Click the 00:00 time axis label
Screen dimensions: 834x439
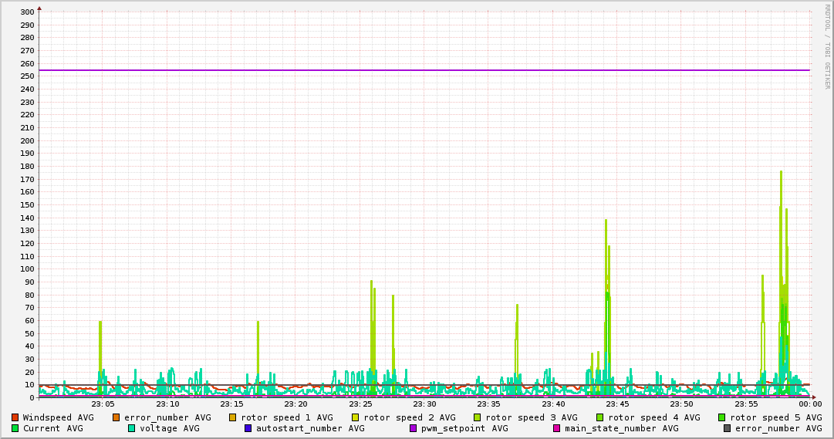pyautogui.click(x=810, y=404)
